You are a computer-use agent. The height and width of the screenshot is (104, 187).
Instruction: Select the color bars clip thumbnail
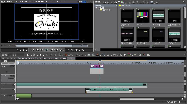coord(143,16)
